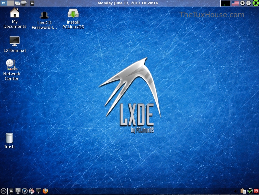Launch the Firefox browser

point(45,191)
